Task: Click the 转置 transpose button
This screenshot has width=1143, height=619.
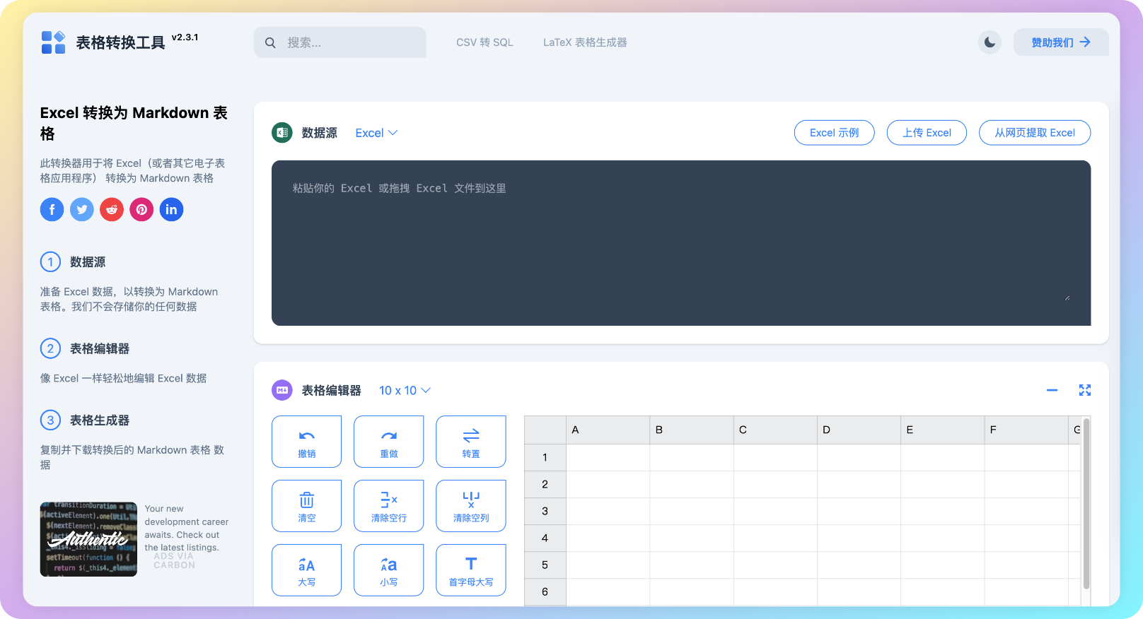Action: point(471,442)
